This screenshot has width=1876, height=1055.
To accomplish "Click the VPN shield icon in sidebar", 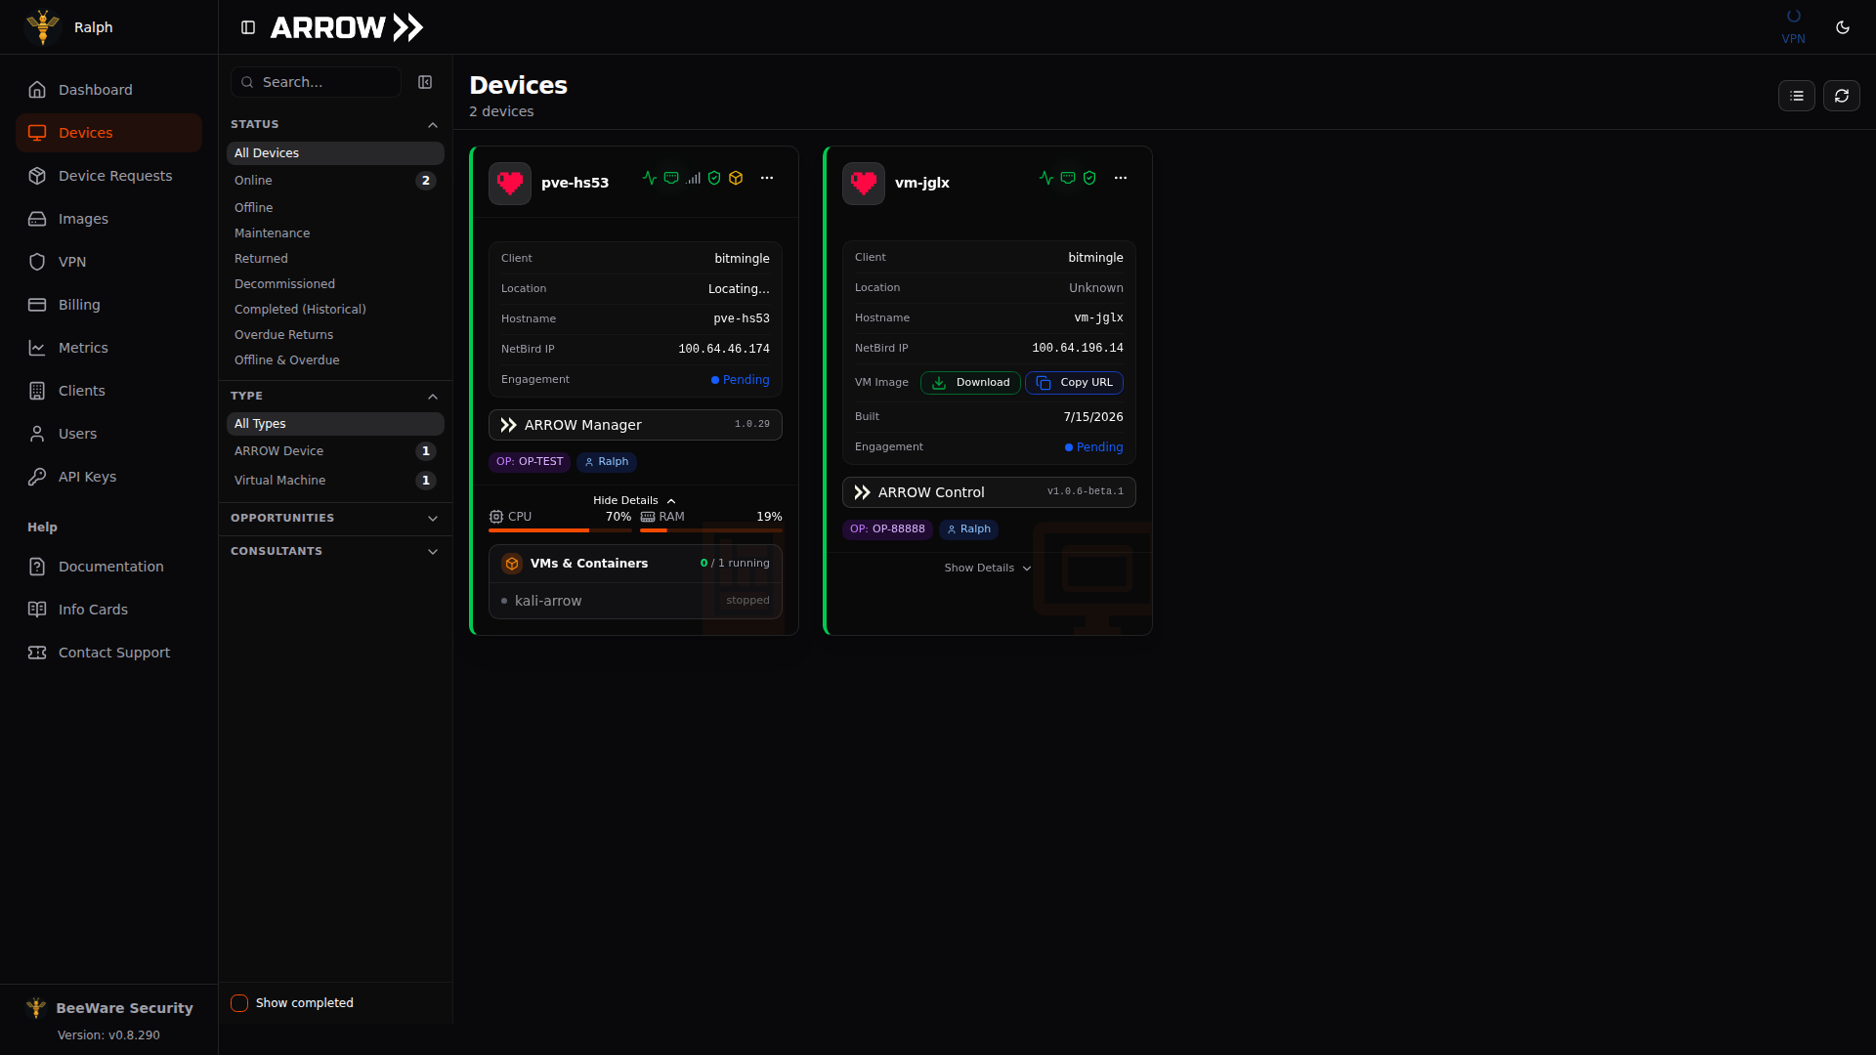I will 37,262.
